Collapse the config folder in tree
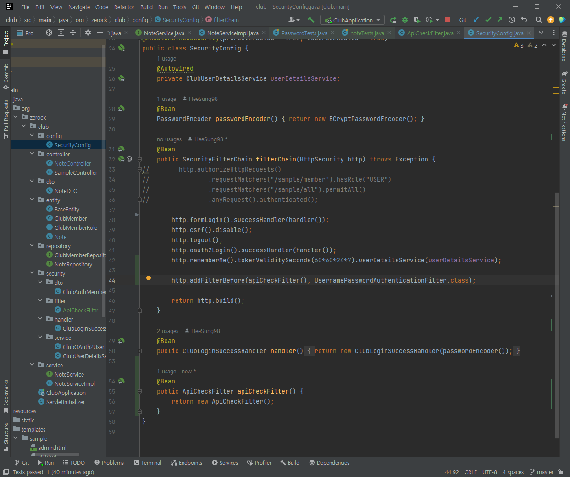Viewport: 570px width, 477px height. pyautogui.click(x=32, y=136)
